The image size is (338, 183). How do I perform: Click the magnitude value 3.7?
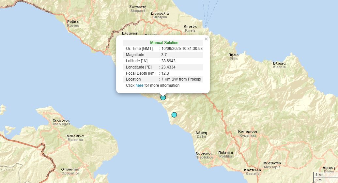(164, 55)
